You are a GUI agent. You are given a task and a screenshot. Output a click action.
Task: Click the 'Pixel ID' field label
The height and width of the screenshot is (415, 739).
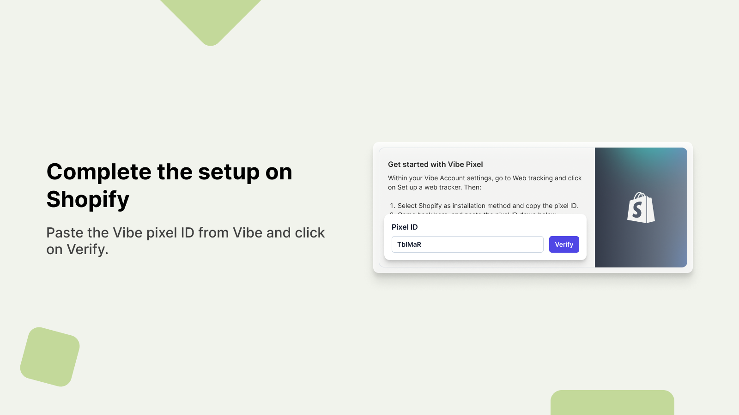point(405,227)
